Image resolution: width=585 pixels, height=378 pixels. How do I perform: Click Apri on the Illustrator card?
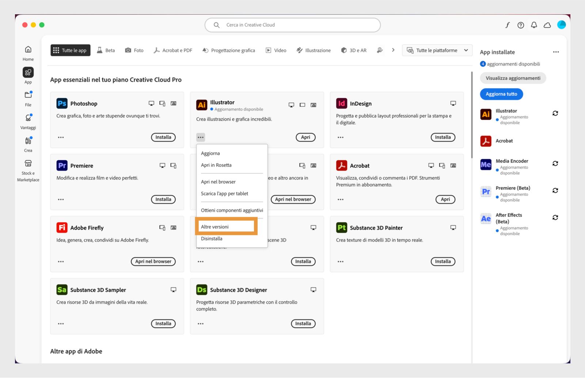pyautogui.click(x=305, y=137)
